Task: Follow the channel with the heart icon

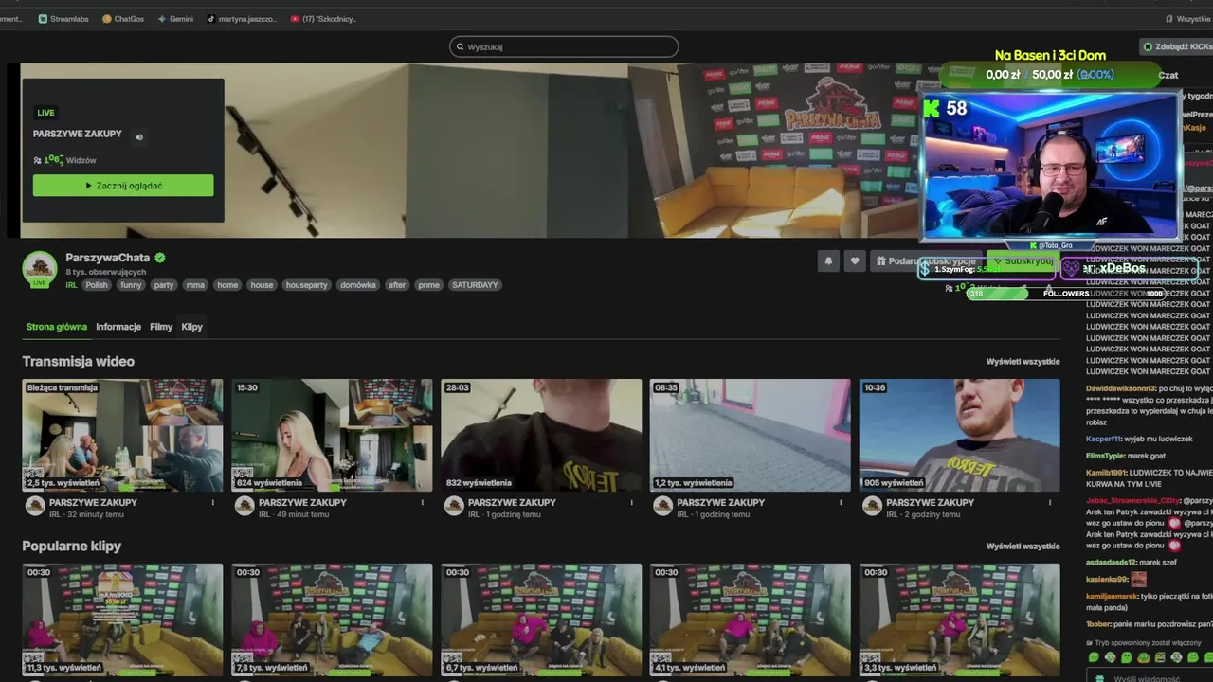Action: click(855, 260)
